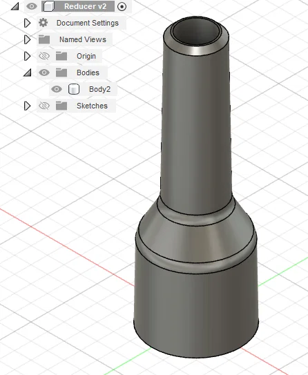Show the hidden Origin folder

click(44, 56)
